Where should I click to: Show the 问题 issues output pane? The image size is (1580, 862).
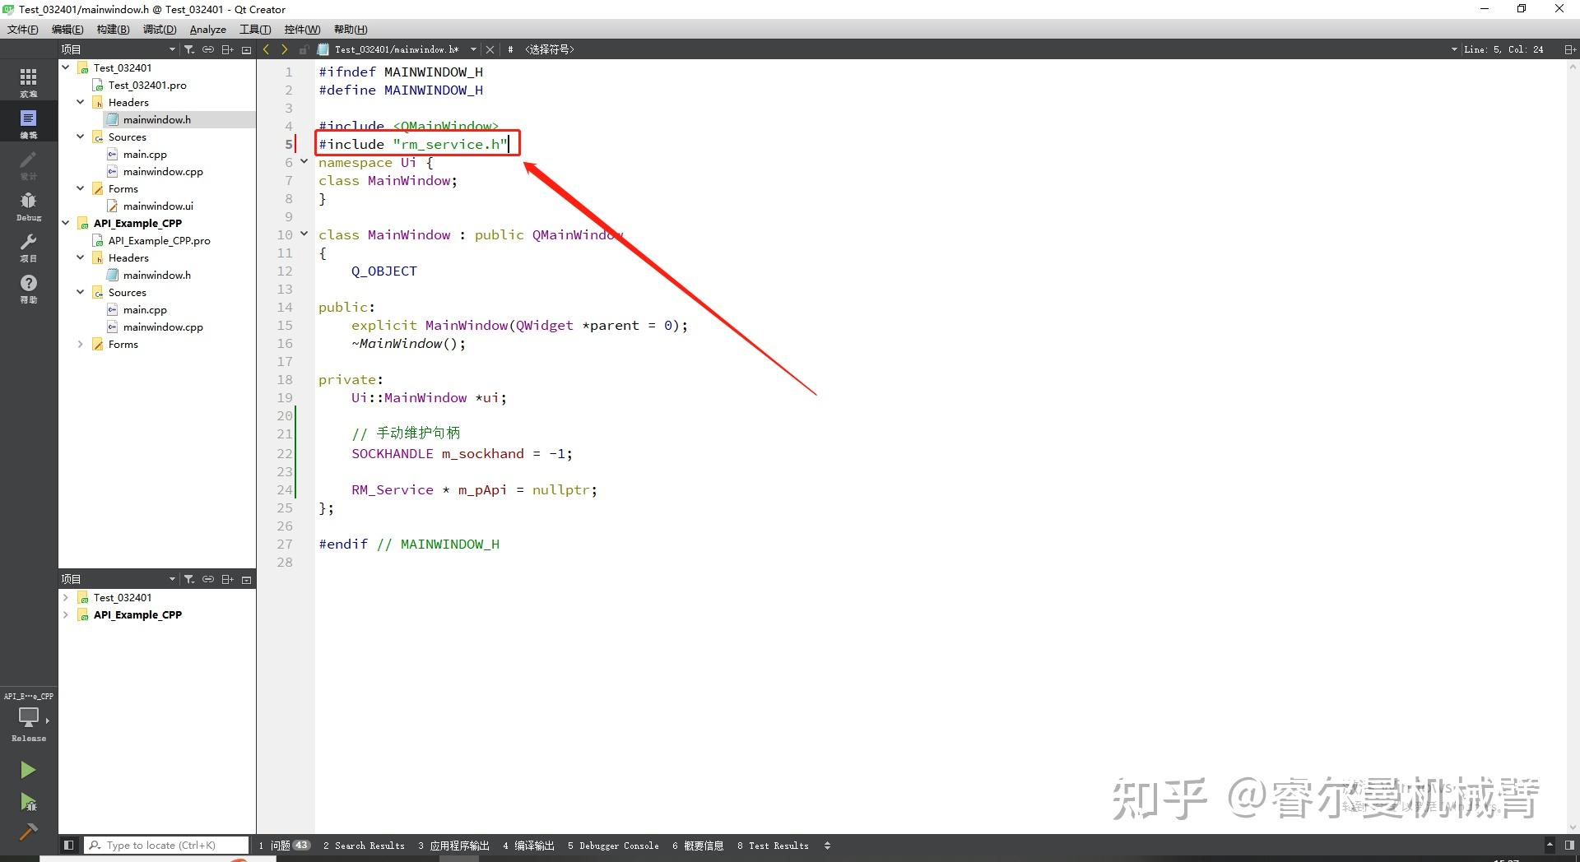pyautogui.click(x=285, y=846)
